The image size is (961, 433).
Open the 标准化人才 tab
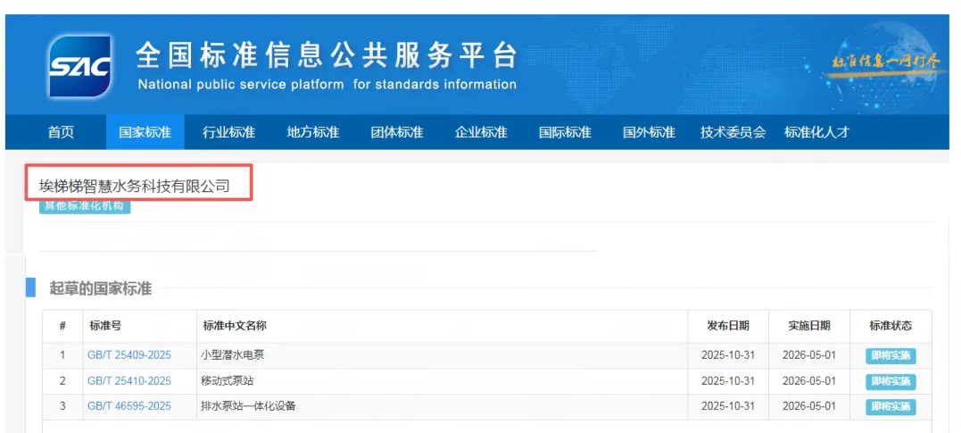coord(816,132)
